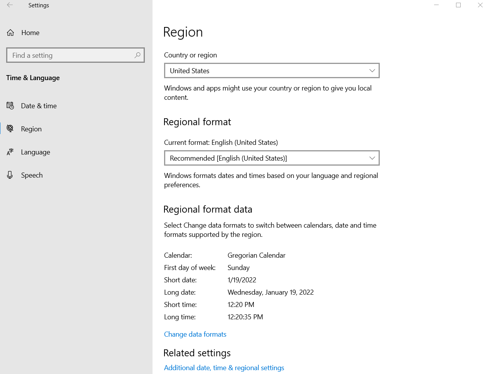Click the Region globe icon
Screen dimensions: 488x374
click(x=10, y=129)
